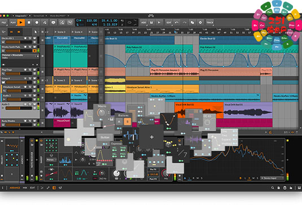
Task: Toggle orange automation button on Wonky Synth Pads
Action: coord(34,51)
